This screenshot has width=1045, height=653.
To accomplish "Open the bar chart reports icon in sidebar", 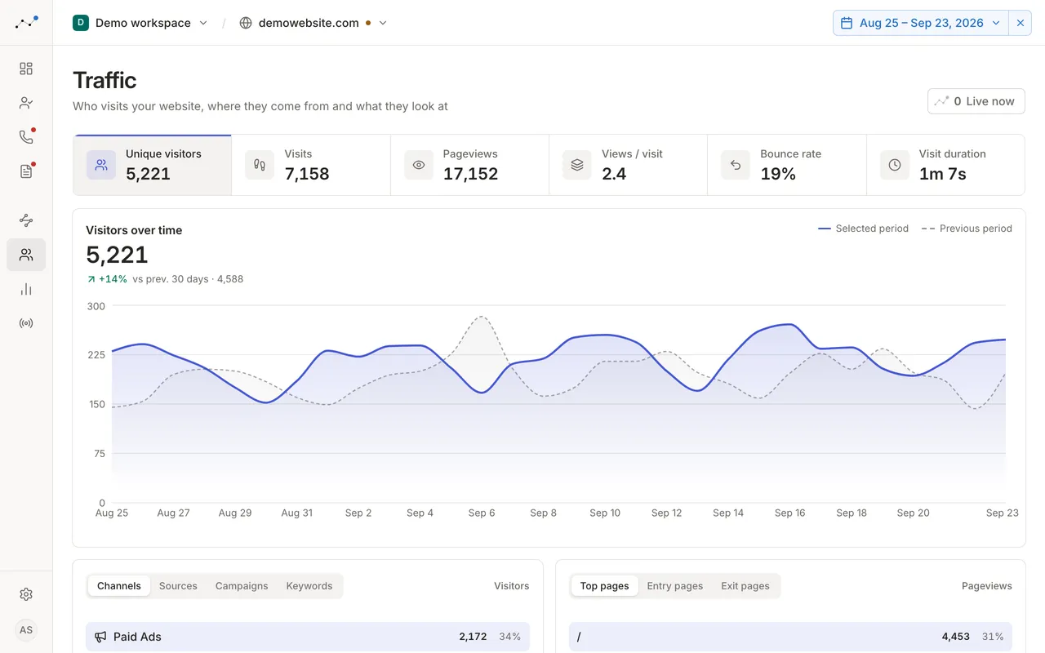I will pos(26,289).
